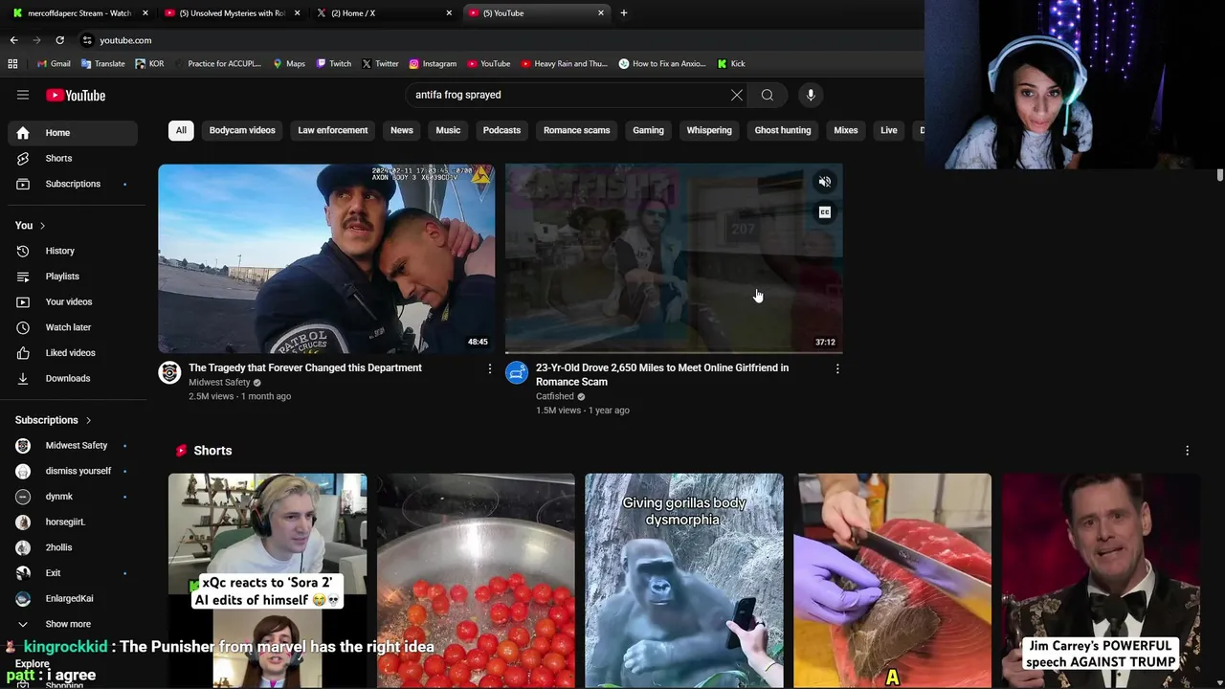1225x689 pixels.
Task: Start voice search with microphone icon
Action: coord(811,95)
